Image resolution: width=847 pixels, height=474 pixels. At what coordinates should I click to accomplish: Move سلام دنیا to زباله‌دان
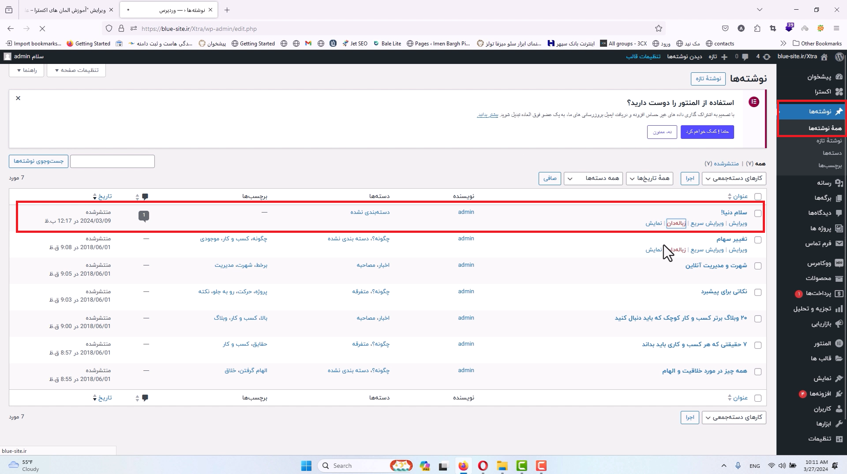click(676, 223)
